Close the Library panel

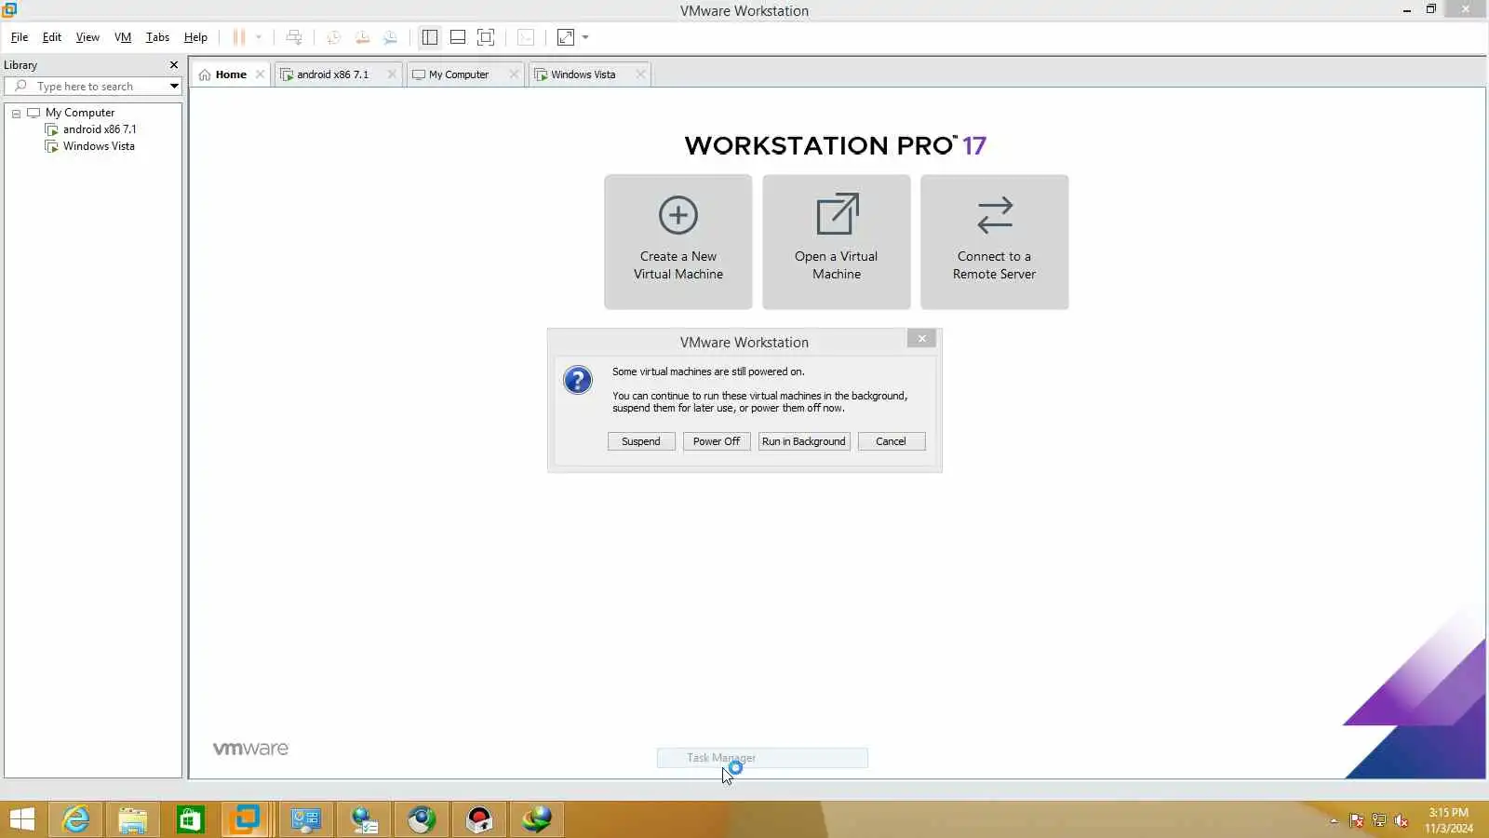tap(174, 65)
